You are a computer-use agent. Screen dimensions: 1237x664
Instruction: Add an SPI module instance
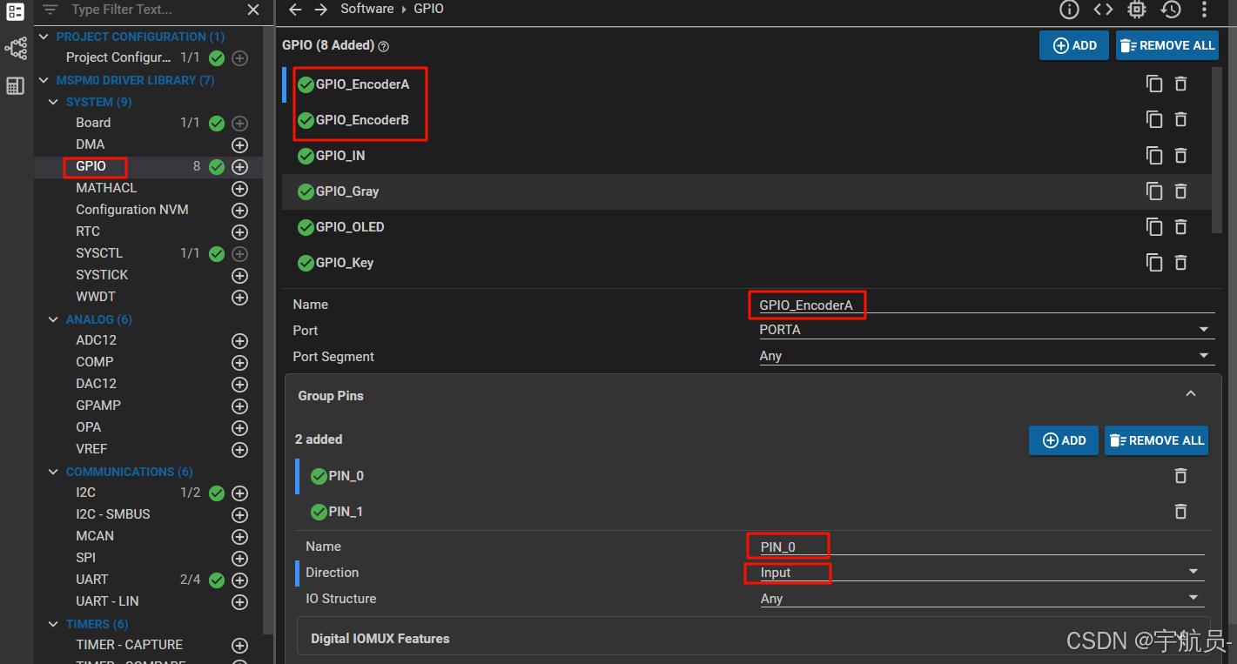click(239, 559)
